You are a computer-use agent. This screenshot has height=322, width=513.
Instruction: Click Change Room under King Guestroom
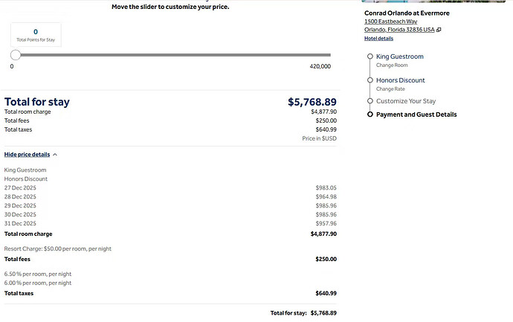click(x=392, y=65)
